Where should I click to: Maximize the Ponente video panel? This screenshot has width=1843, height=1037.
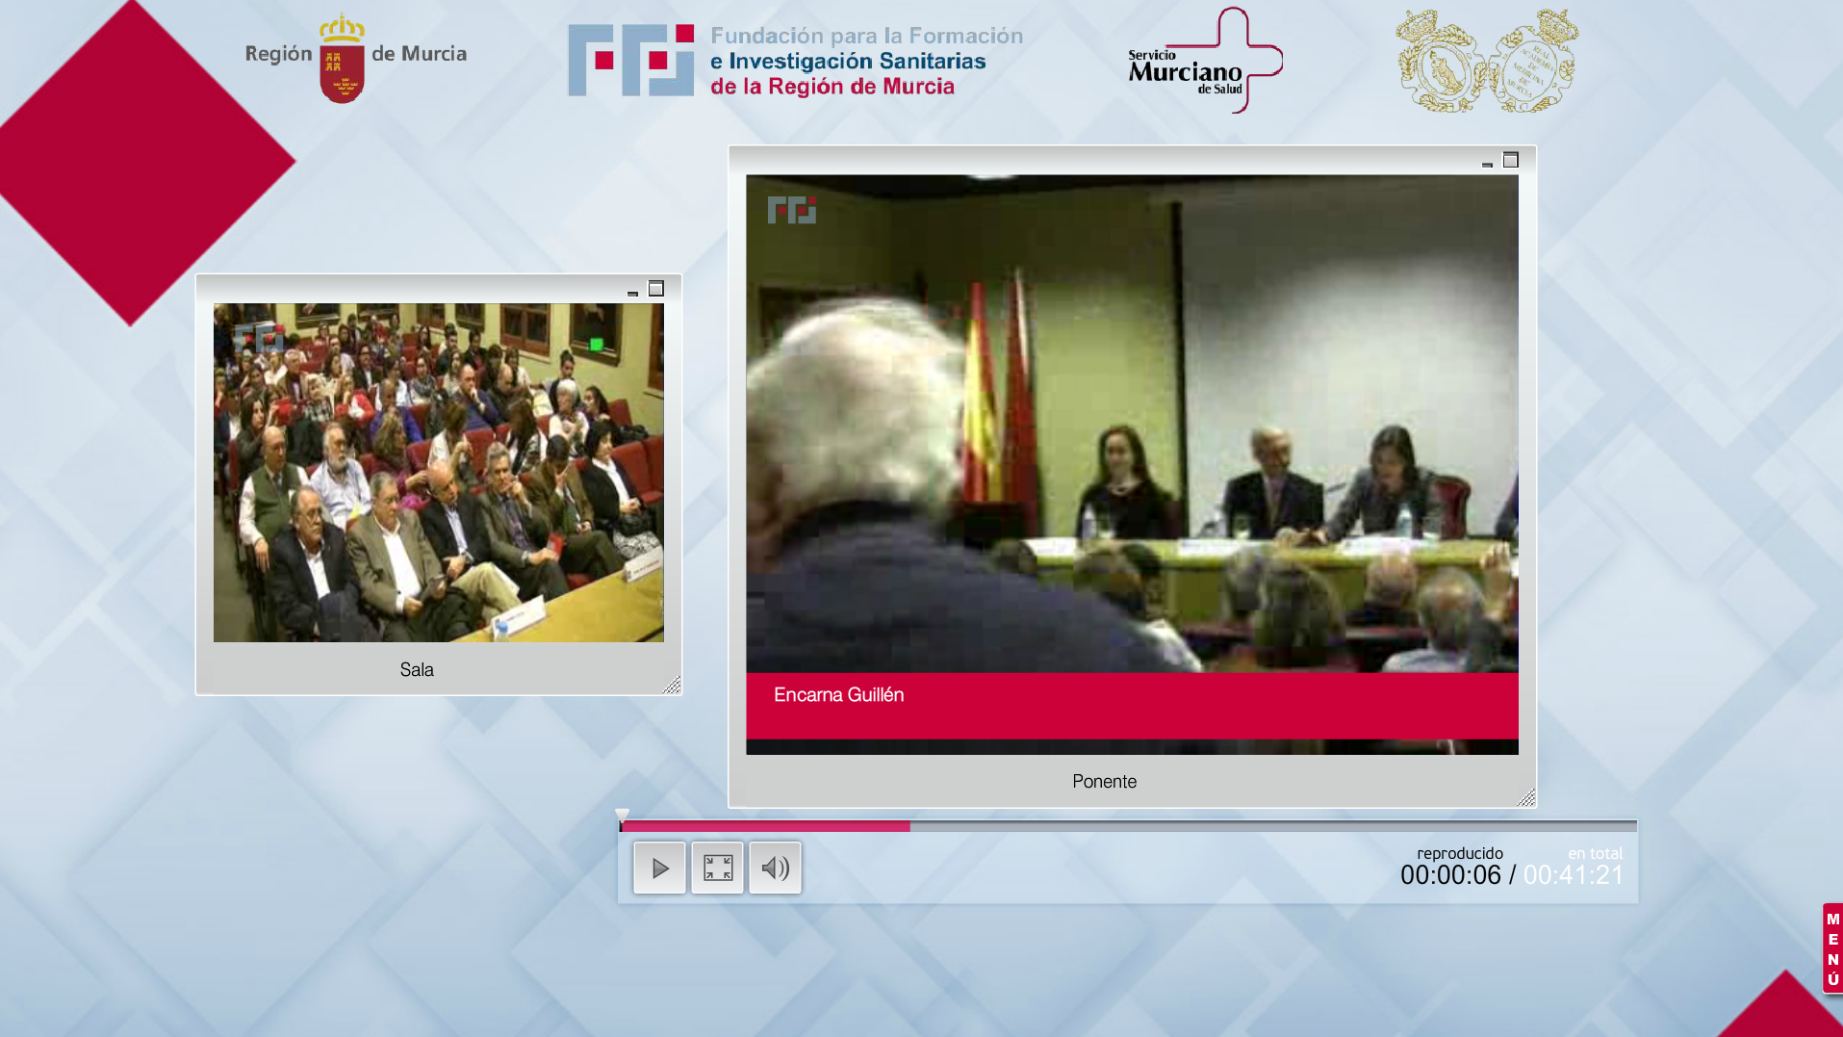pos(1511,160)
